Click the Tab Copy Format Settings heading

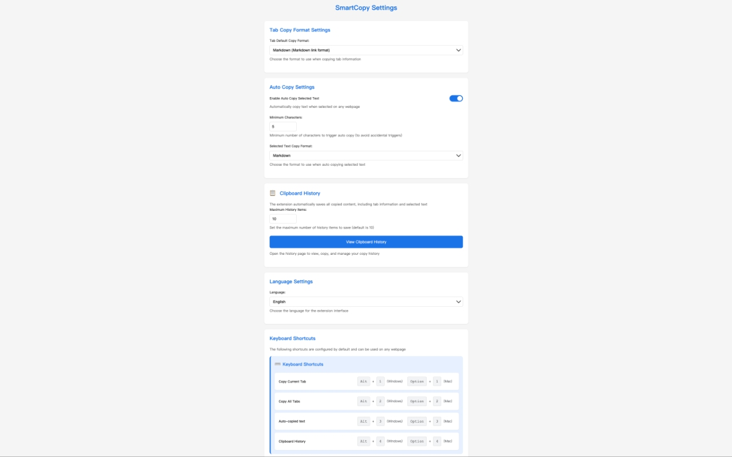coord(300,30)
